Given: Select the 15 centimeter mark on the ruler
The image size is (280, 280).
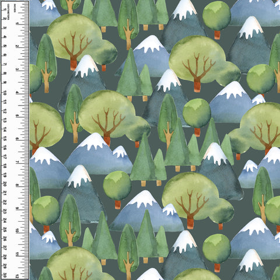Looking at the screenshot, I should (5, 139).
